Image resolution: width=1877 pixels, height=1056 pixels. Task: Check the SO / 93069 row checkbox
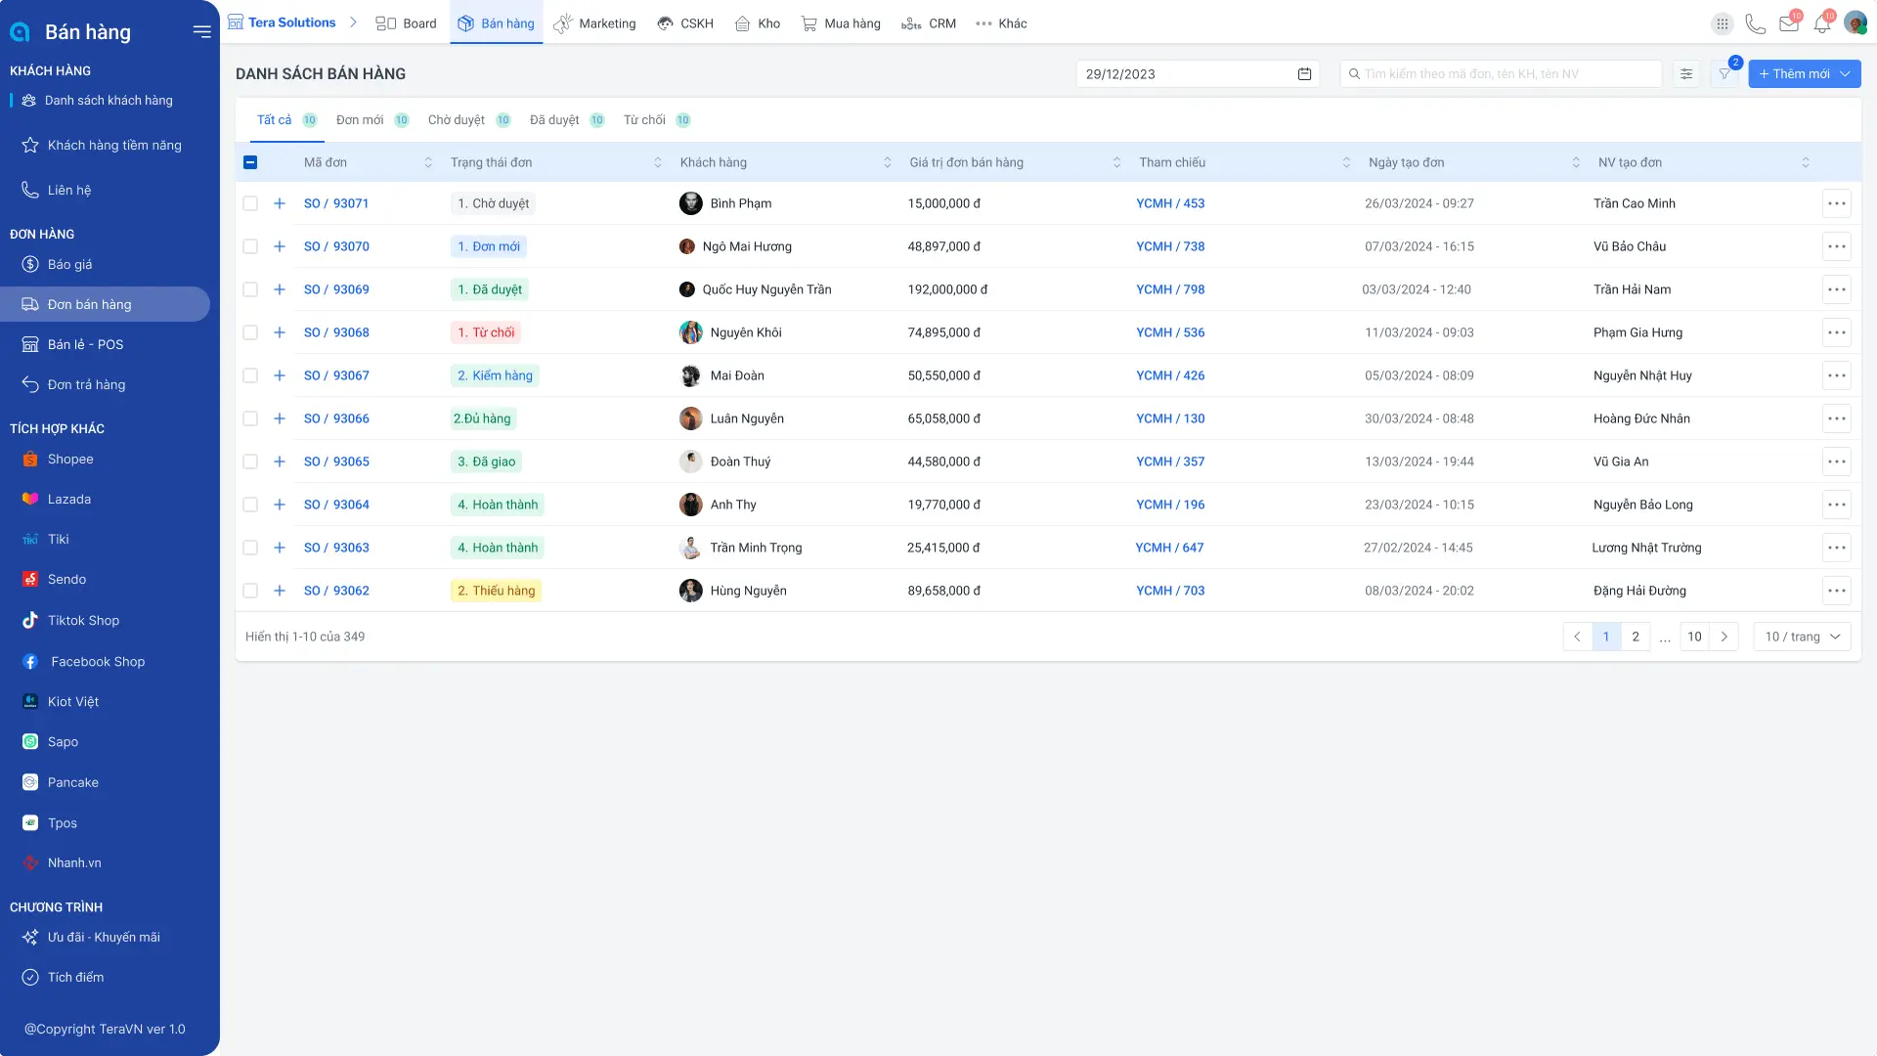250,289
